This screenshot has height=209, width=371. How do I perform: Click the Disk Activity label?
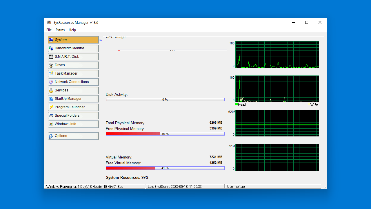coord(117,95)
